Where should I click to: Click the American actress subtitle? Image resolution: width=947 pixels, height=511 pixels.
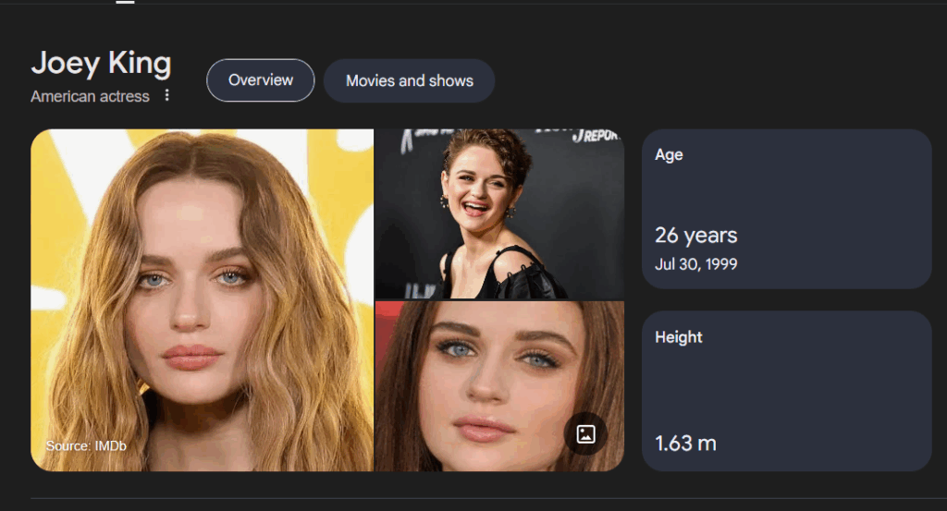click(90, 96)
